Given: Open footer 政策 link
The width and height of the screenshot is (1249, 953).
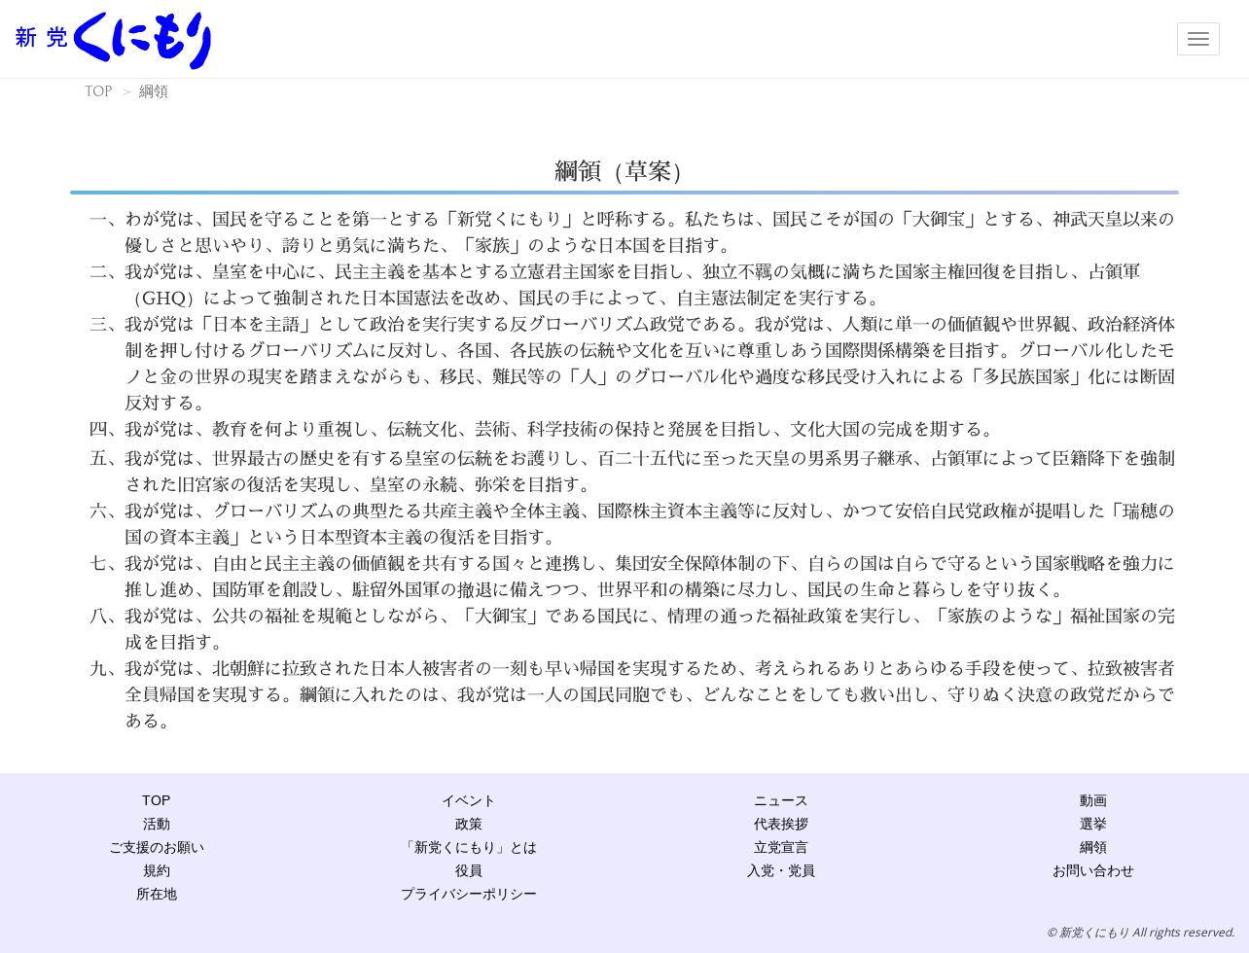Looking at the screenshot, I should tap(468, 824).
